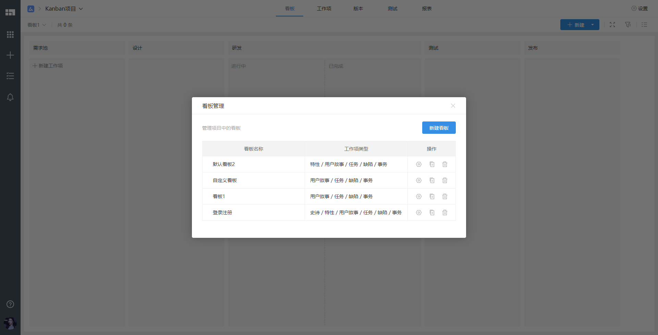
Task: Switch to the 测试 tab
Action: [392, 9]
